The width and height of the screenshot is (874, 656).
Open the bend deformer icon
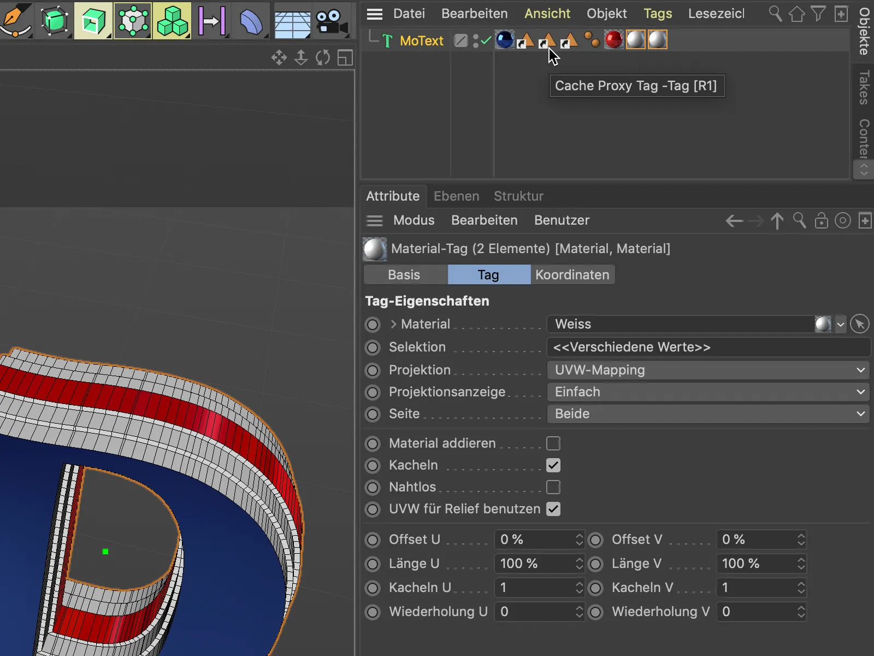(x=251, y=22)
